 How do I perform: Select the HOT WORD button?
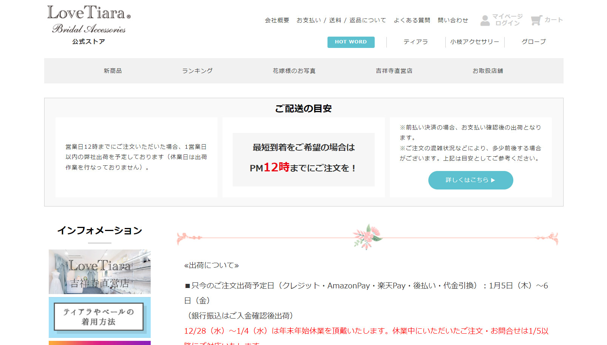tap(351, 42)
